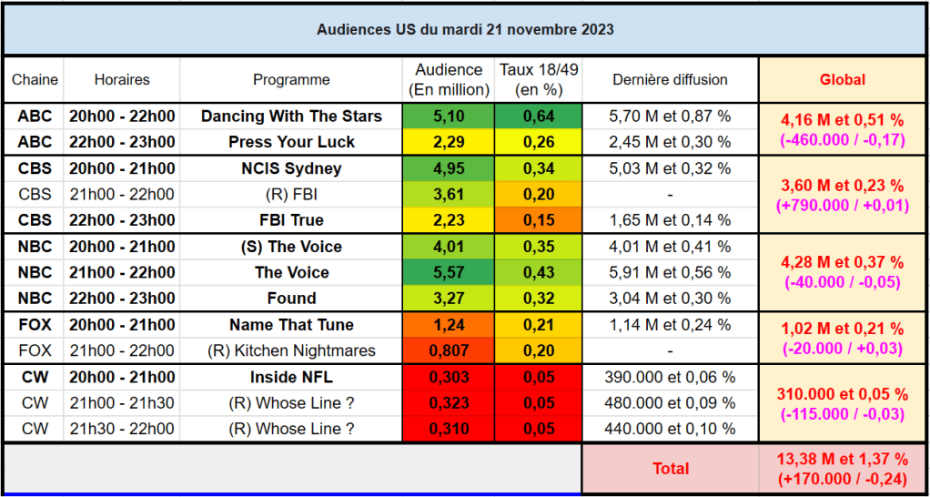Click the table title 'Audiences US du mardi 21 novembre 2023'
The width and height of the screenshot is (930, 497).
tap(465, 30)
